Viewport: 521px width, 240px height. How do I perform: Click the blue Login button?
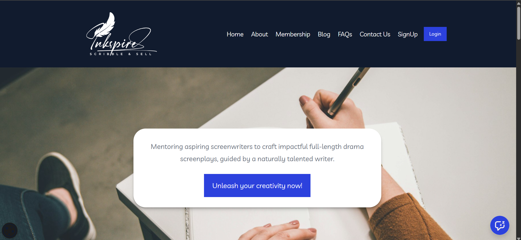(x=435, y=34)
